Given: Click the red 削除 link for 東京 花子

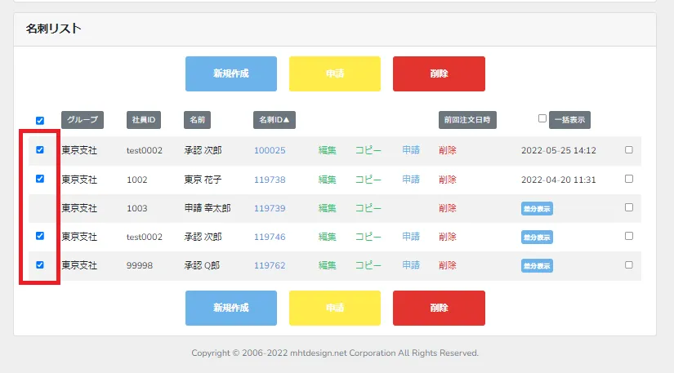Looking at the screenshot, I should point(448,180).
